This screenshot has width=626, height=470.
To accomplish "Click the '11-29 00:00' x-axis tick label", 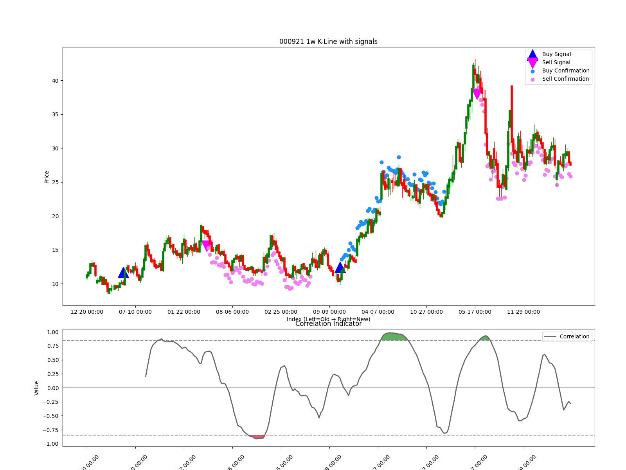I will [523, 312].
